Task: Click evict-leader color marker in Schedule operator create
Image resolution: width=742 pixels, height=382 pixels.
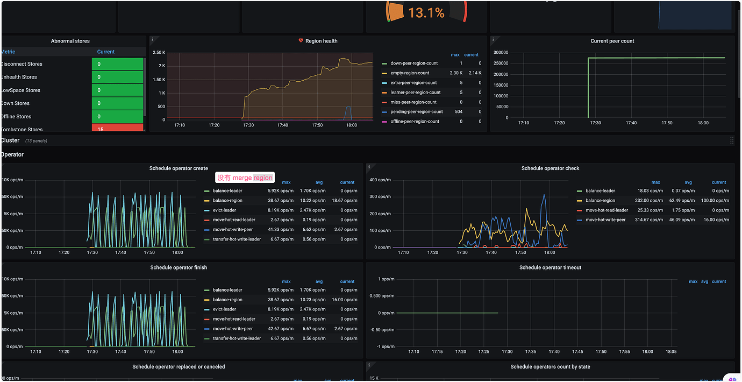Action: (207, 210)
